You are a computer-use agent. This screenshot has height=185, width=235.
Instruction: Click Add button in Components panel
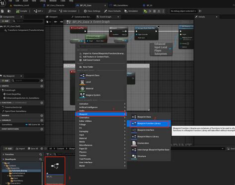coord(5,21)
